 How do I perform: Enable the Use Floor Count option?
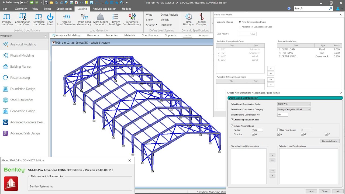point(279,130)
